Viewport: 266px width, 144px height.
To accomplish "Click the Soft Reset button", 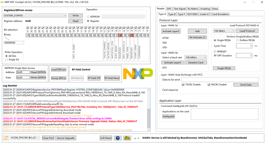I will tap(106, 138).
